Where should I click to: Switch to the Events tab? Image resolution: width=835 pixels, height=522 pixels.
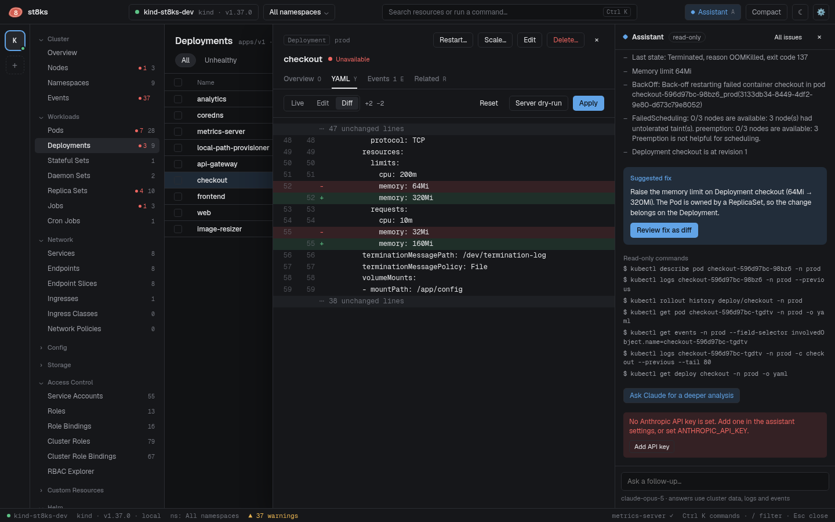tap(386, 79)
